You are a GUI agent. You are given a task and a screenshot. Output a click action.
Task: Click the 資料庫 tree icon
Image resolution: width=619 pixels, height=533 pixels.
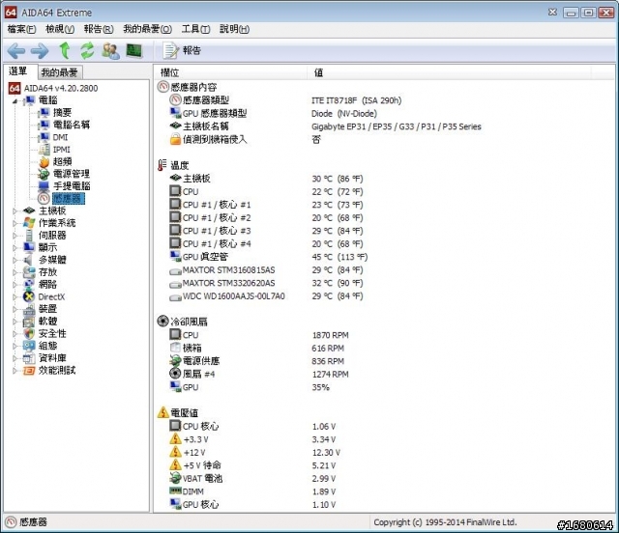coord(29,358)
